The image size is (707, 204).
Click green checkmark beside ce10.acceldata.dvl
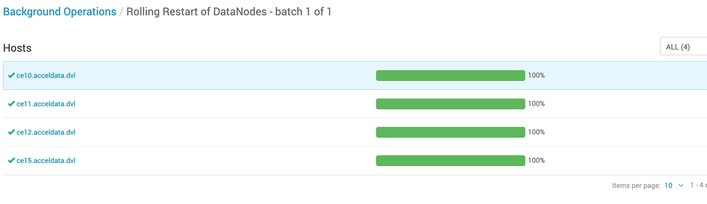pos(11,75)
